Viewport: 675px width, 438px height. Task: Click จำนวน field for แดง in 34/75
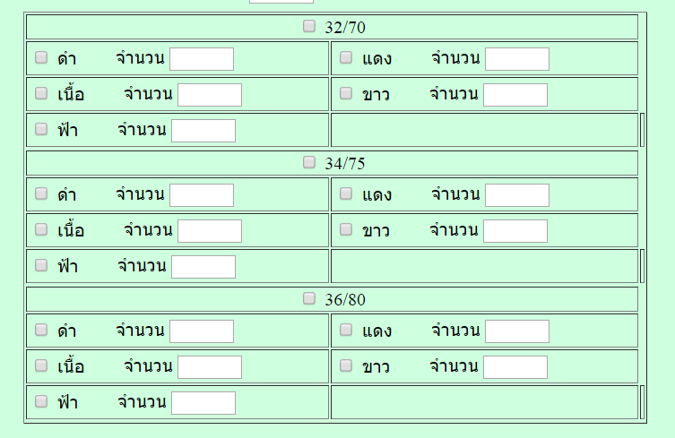point(517,195)
